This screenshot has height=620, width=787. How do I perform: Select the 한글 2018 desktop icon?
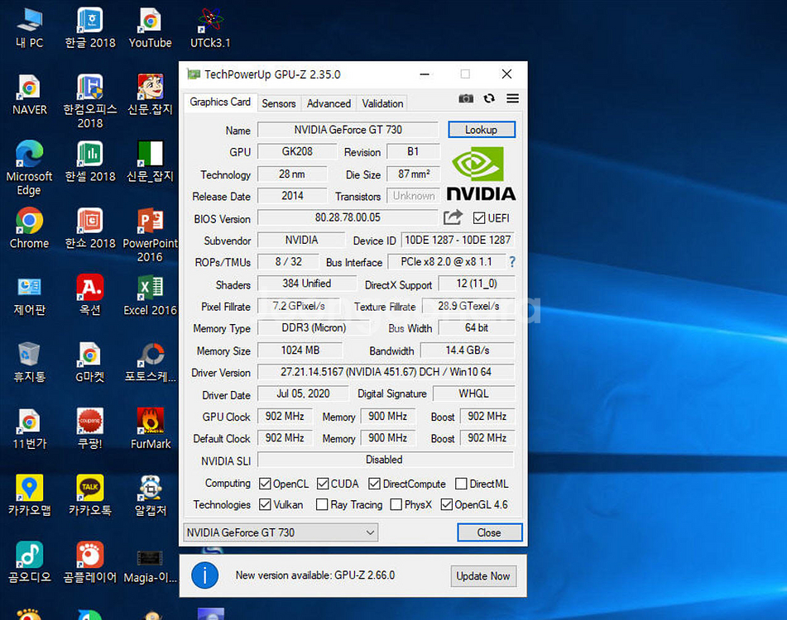[90, 28]
